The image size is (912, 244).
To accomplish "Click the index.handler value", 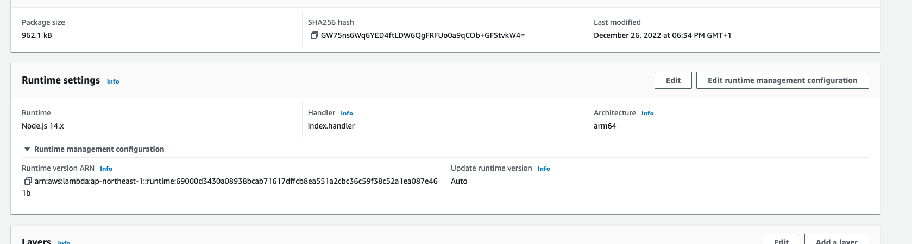I will coord(331,126).
